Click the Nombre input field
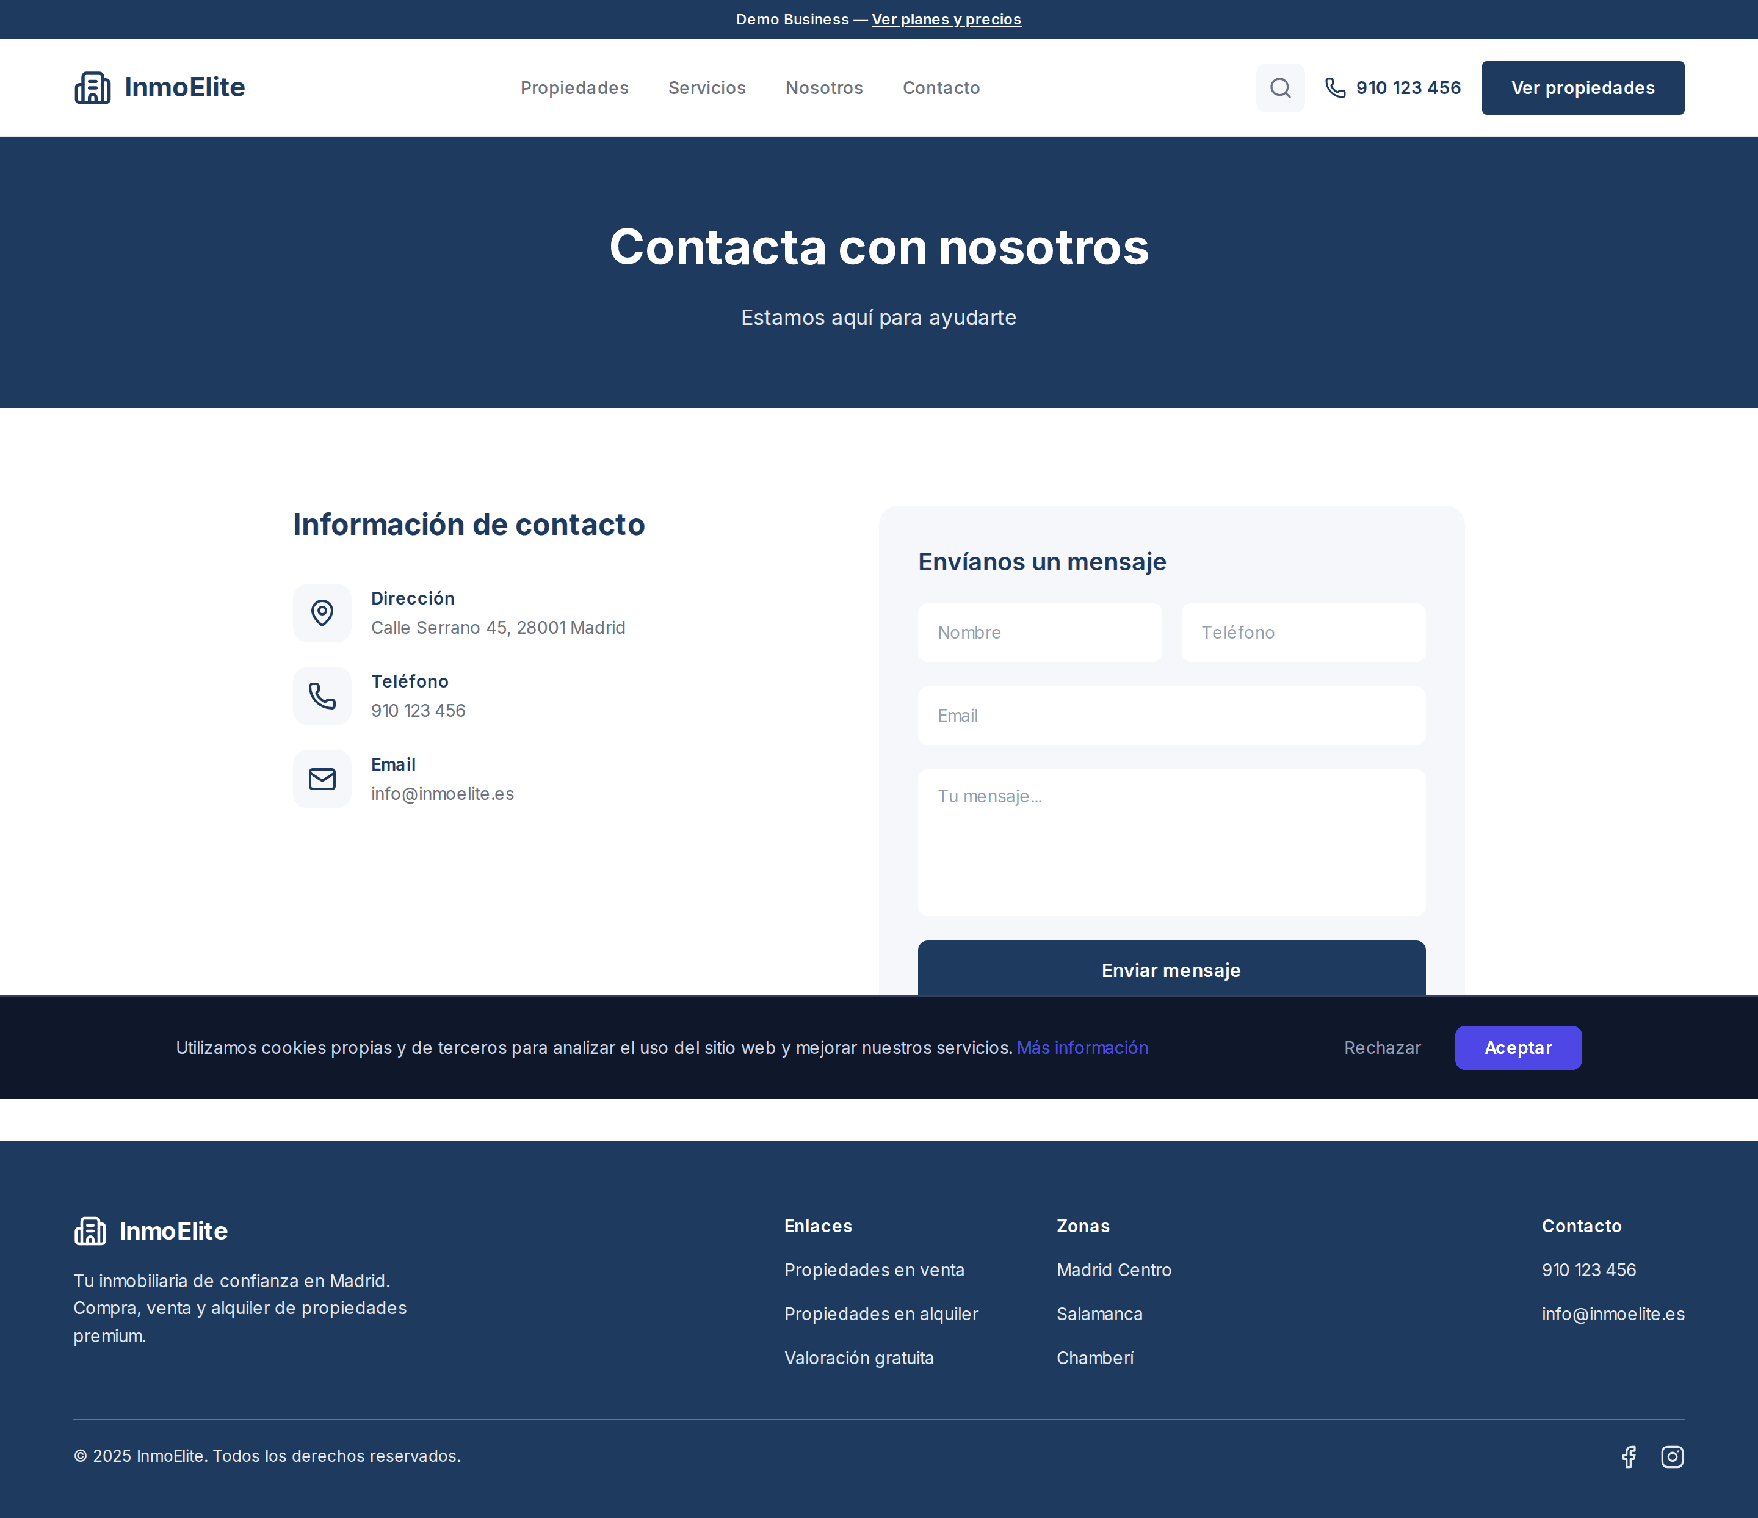1758x1518 pixels. [x=1040, y=632]
